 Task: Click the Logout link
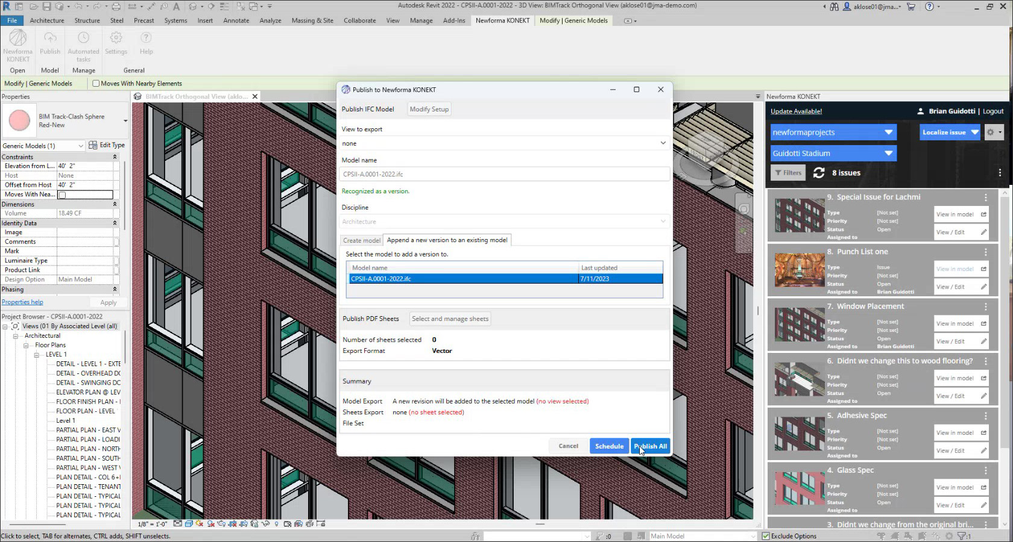993,111
